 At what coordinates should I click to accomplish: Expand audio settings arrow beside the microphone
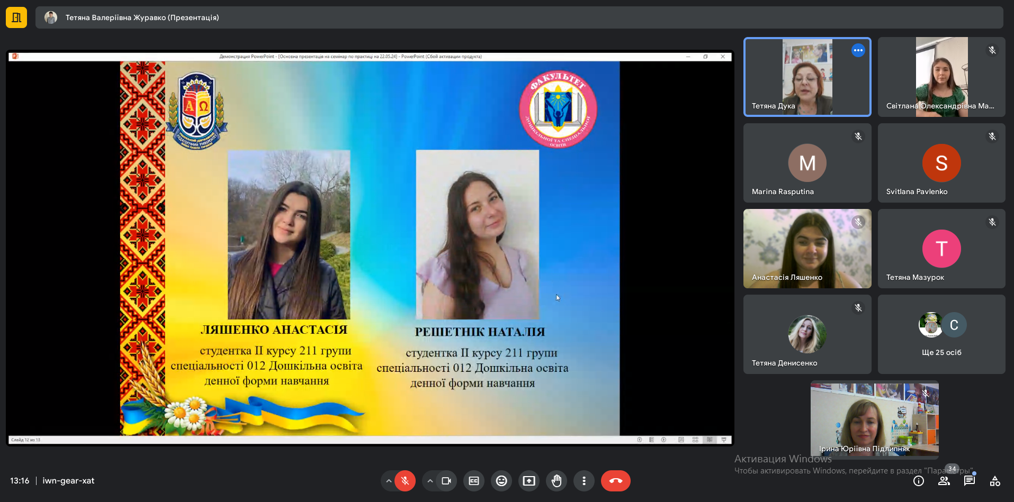tap(389, 481)
